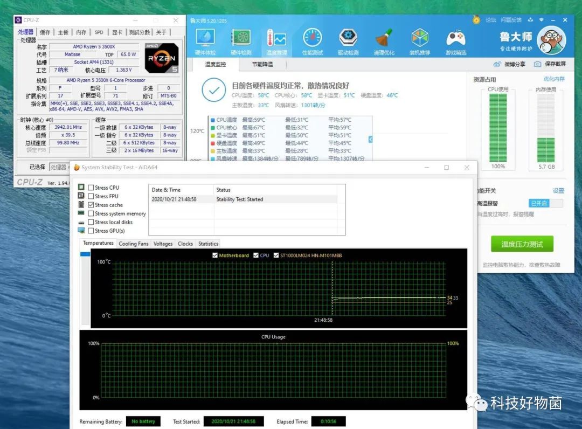Click the 内存使用 5.7 GB bar
This screenshot has height=429, width=582.
pyautogui.click(x=546, y=128)
